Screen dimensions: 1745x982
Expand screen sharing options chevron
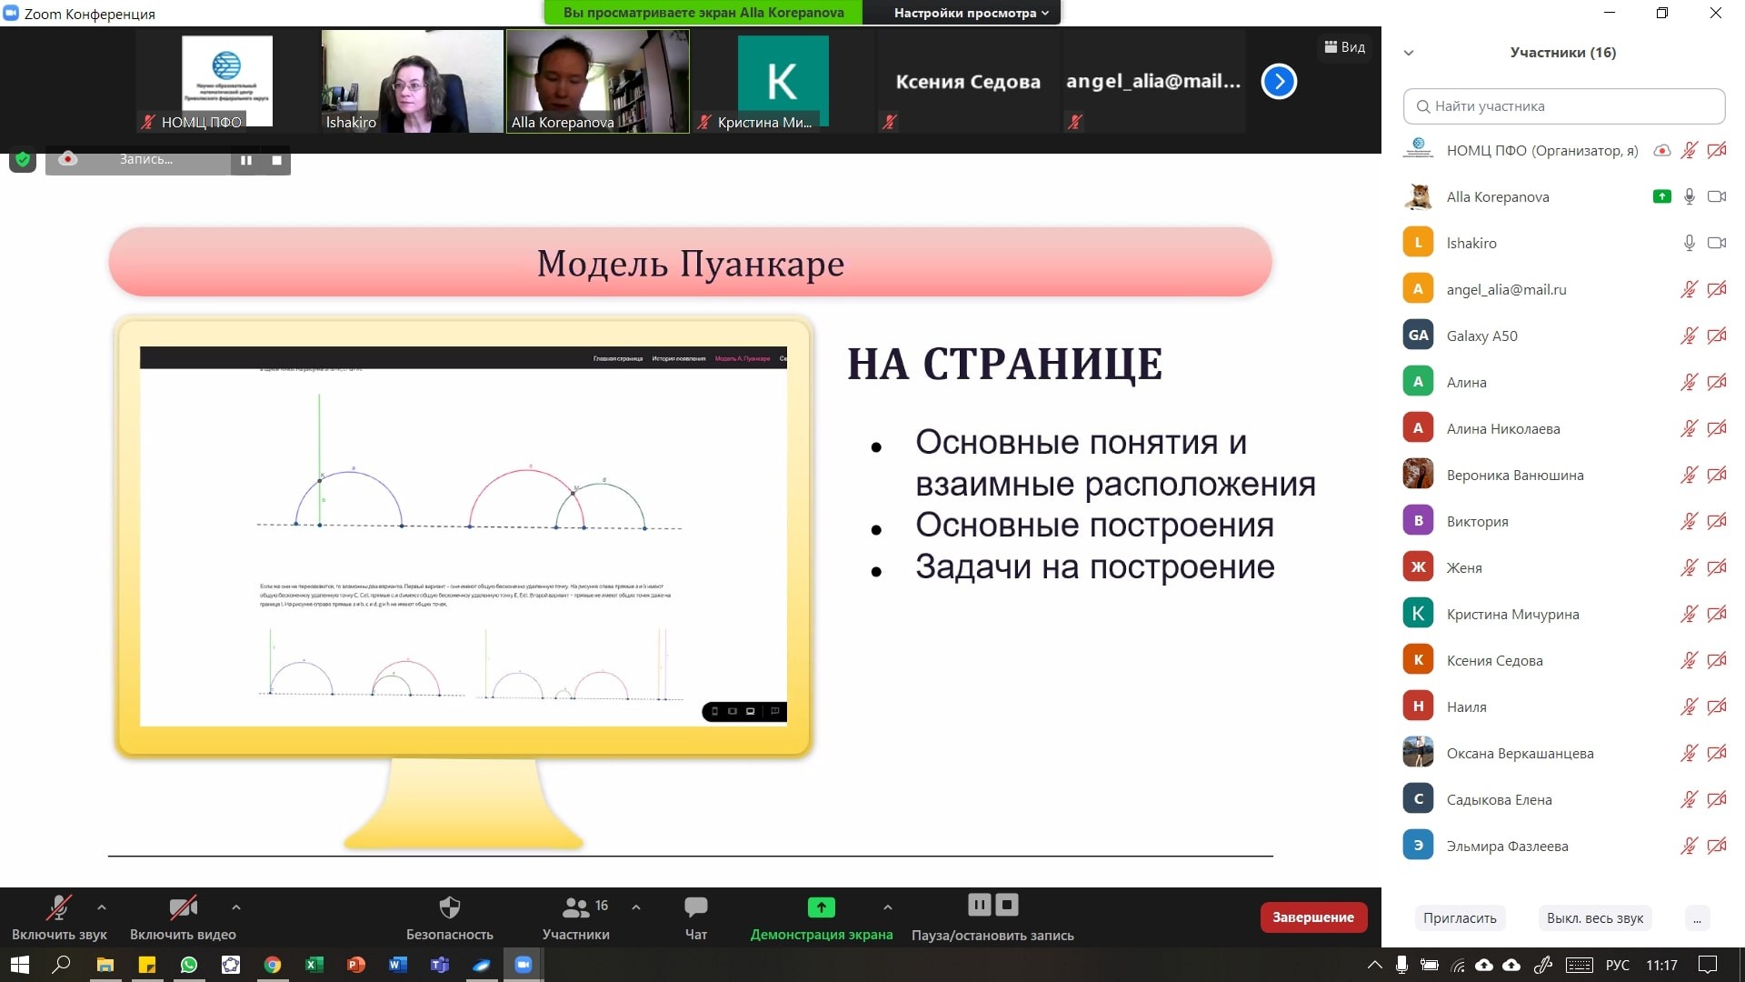coord(887,907)
